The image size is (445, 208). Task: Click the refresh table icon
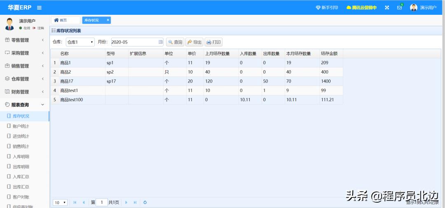(145, 203)
